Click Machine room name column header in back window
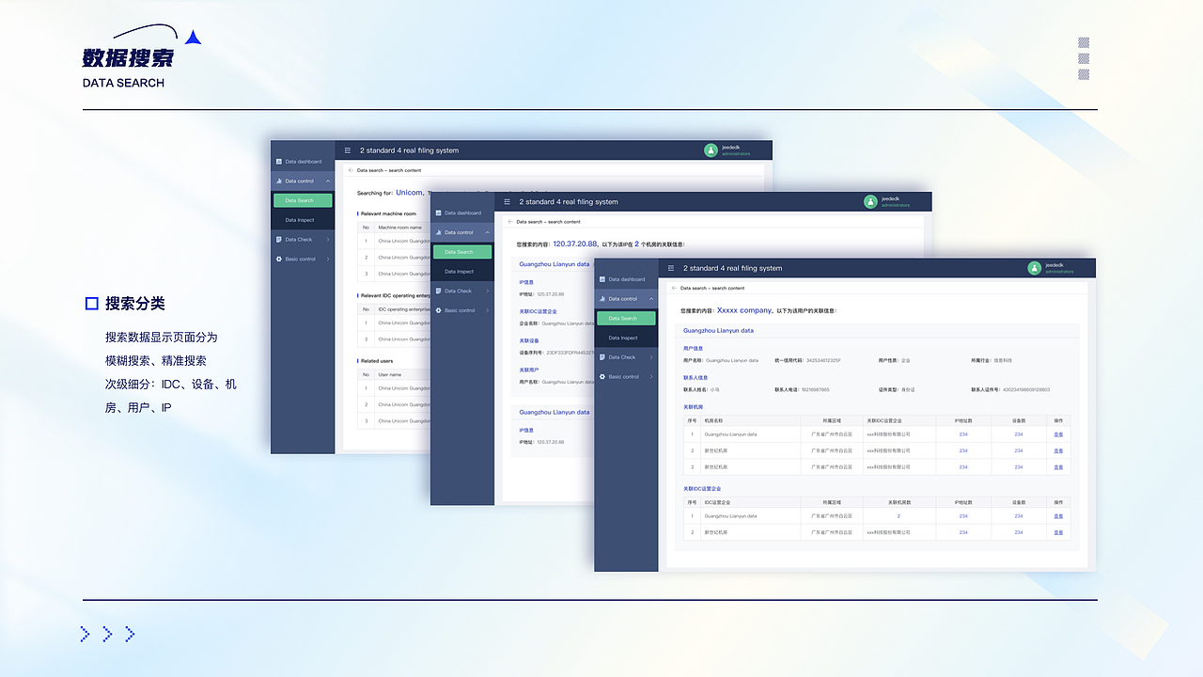 click(x=400, y=228)
